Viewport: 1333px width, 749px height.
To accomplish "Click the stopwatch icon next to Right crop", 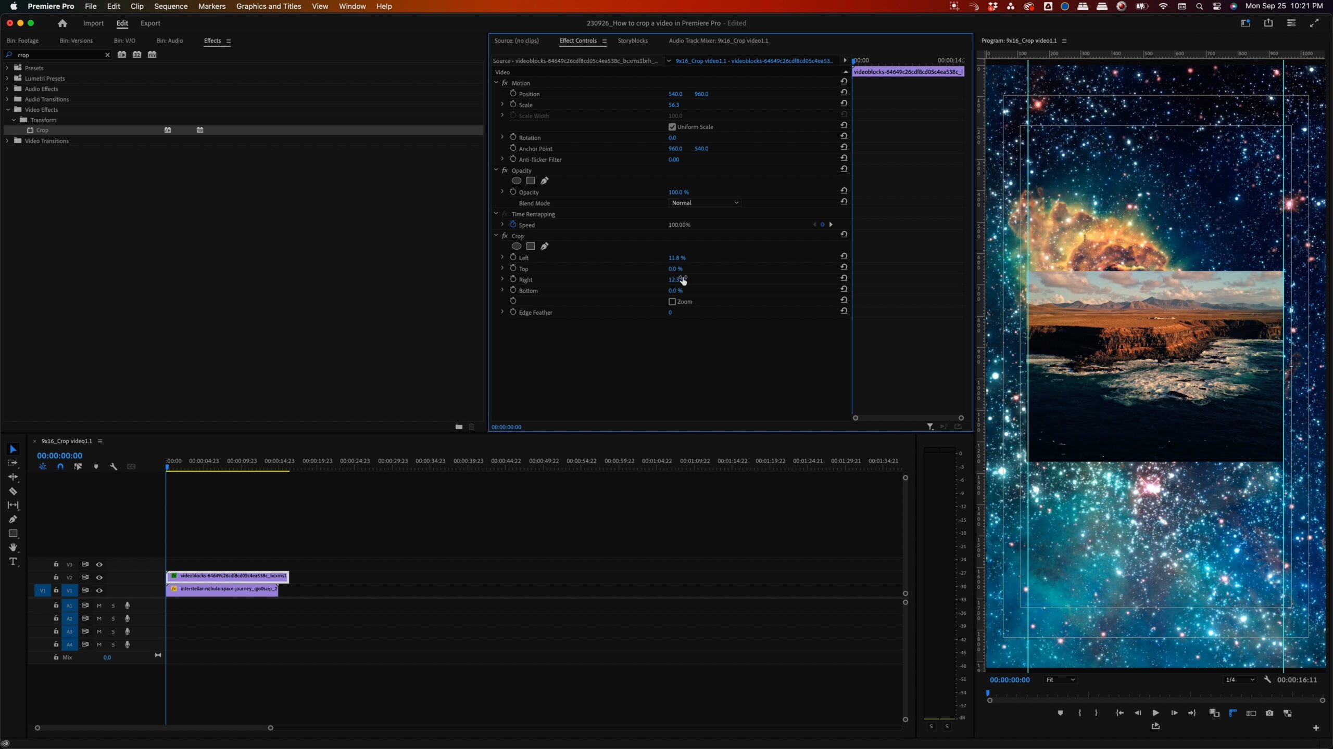I will pyautogui.click(x=513, y=279).
